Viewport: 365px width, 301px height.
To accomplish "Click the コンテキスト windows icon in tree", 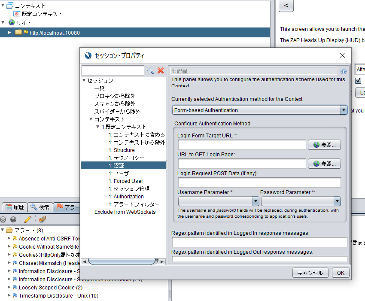I will click(x=10, y=5).
